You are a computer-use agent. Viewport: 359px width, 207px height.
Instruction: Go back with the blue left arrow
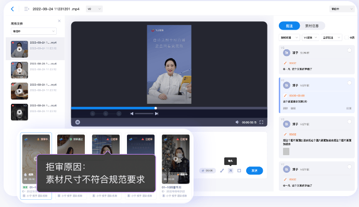coord(12,9)
